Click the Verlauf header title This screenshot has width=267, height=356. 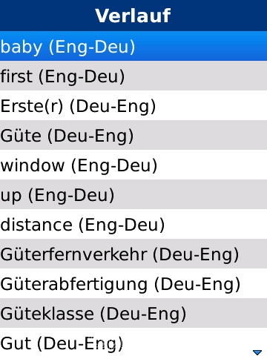tap(133, 16)
